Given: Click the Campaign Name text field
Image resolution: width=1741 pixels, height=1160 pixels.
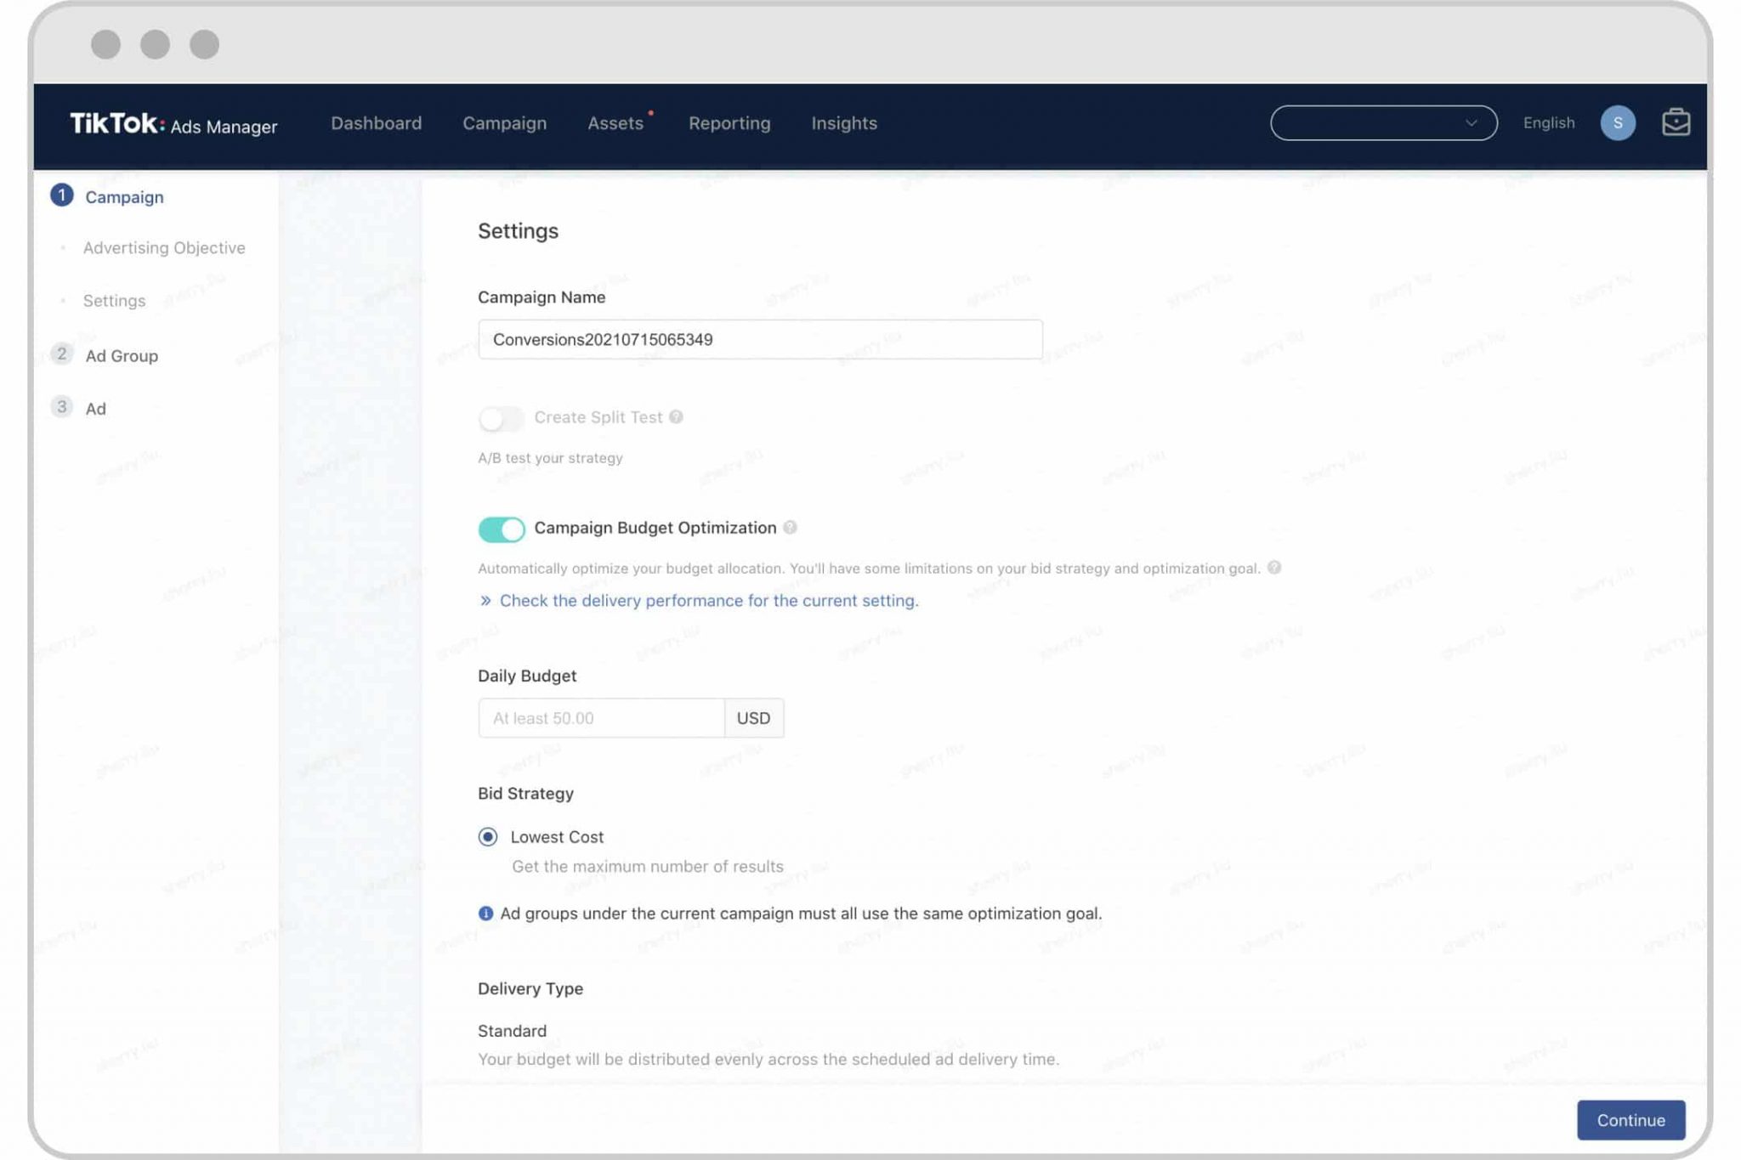Looking at the screenshot, I should [x=759, y=340].
